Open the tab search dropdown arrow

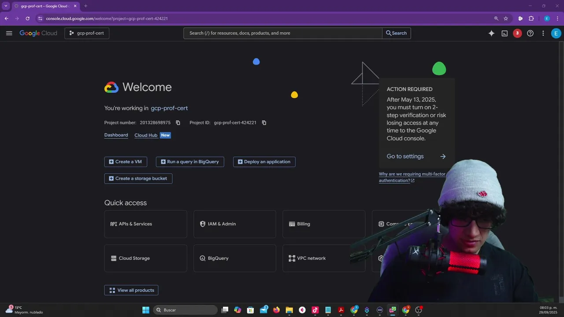(x=6, y=6)
